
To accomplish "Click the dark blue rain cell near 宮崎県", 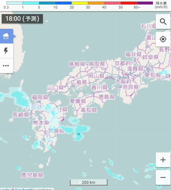I will (79, 134).
